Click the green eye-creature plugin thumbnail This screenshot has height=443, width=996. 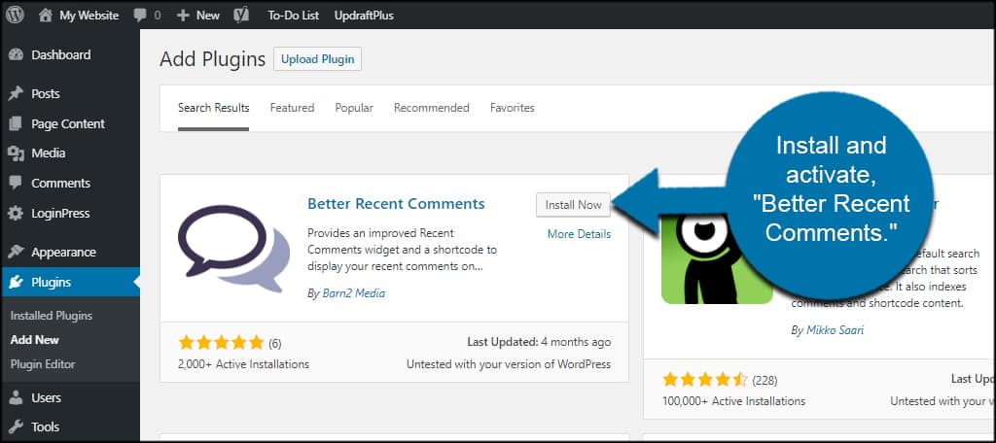pyautogui.click(x=717, y=258)
